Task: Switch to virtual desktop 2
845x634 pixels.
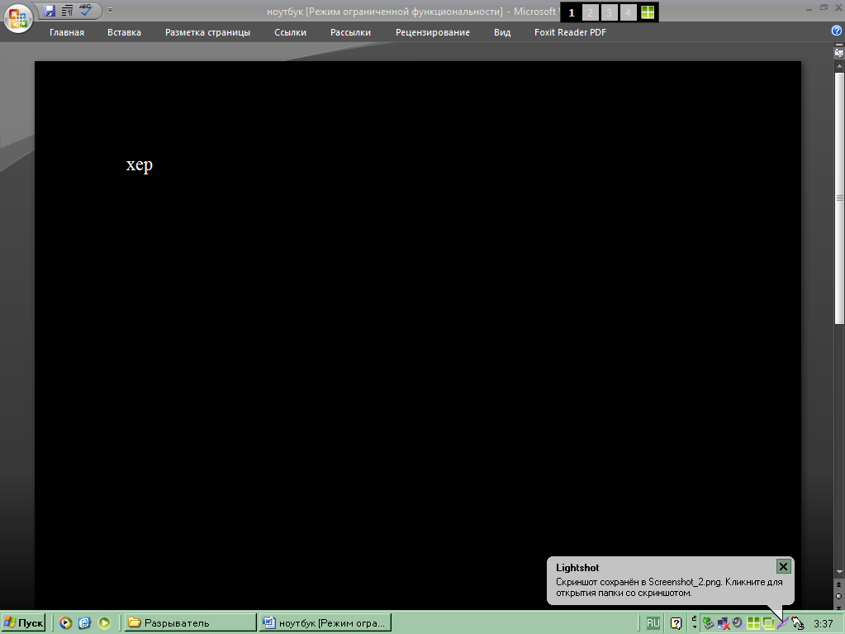Action: coord(590,12)
